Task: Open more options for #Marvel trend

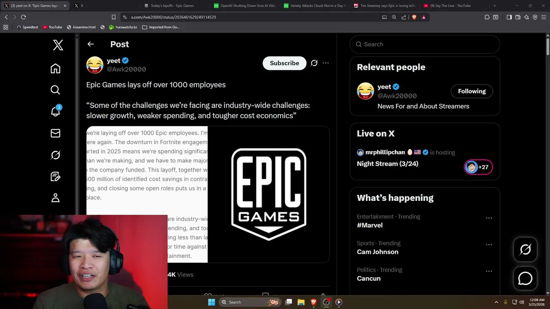Action: click(x=489, y=218)
